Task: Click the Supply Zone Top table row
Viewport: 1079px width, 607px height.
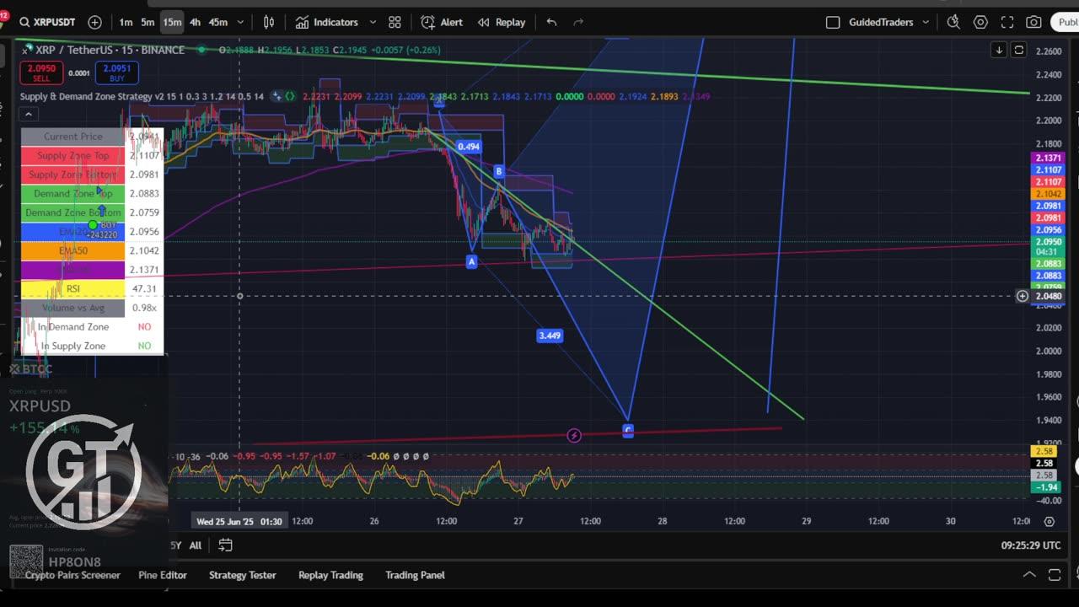Action: pos(92,155)
